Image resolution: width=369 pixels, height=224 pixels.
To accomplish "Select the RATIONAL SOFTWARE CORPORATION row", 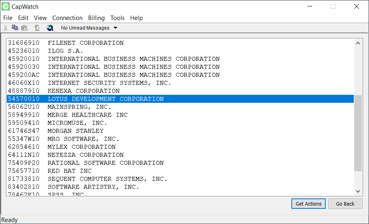I will coord(180,163).
